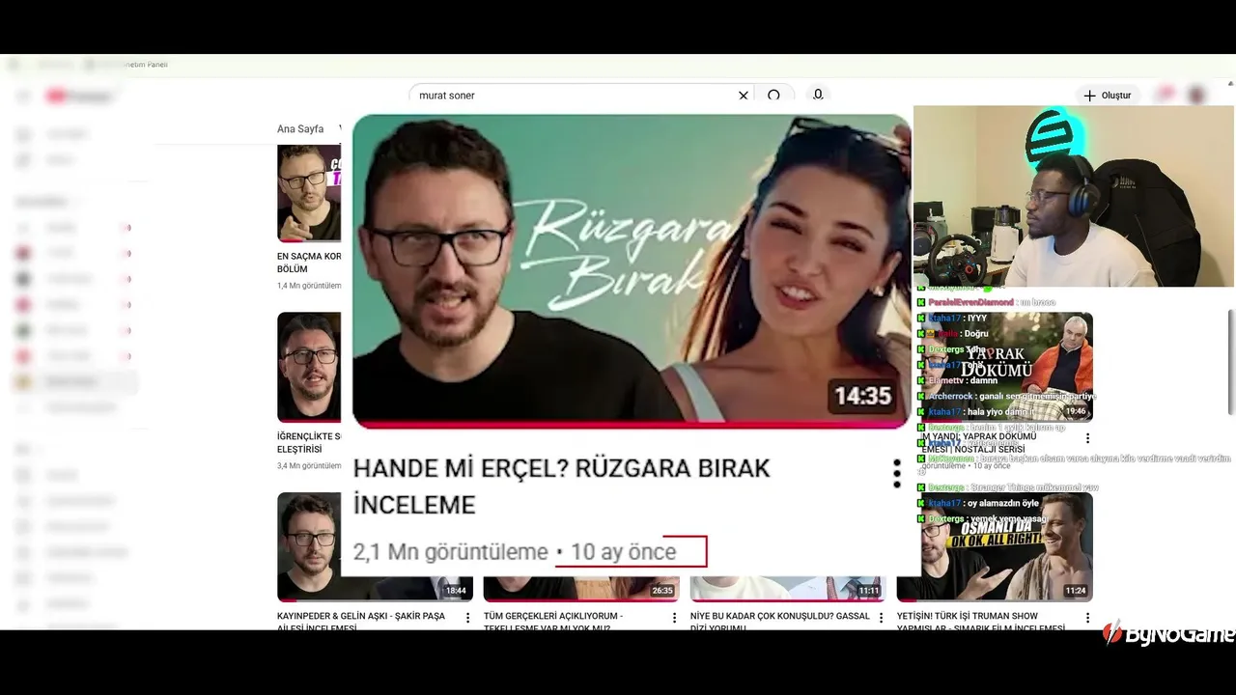
Task: Open three-dot menu for NİYE BU KADAR ÇOK KONUŞULDU
Action: pos(882,618)
